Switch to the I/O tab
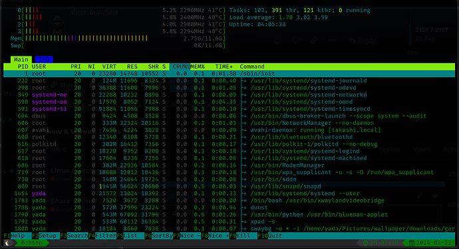This screenshot has height=249, width=459. click(44, 60)
